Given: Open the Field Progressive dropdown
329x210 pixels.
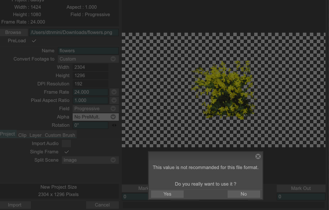Looking at the screenshot, I should [96, 108].
